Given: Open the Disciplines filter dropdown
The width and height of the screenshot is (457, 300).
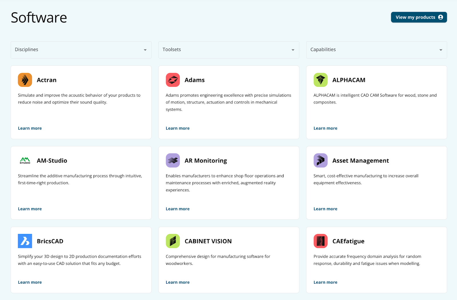Looking at the screenshot, I should (81, 50).
